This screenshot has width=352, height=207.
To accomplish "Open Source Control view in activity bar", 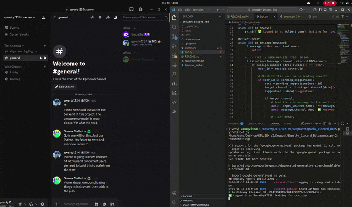I will pyautogui.click(x=174, y=36).
